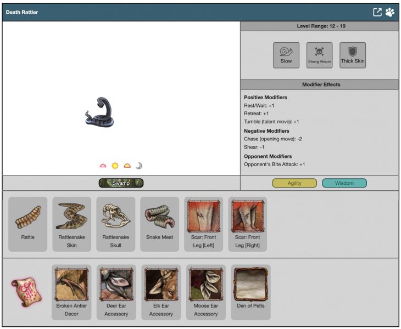Open Scar: Front Leg [Left] item
Image resolution: width=401 pixels, height=329 pixels.
point(203,224)
